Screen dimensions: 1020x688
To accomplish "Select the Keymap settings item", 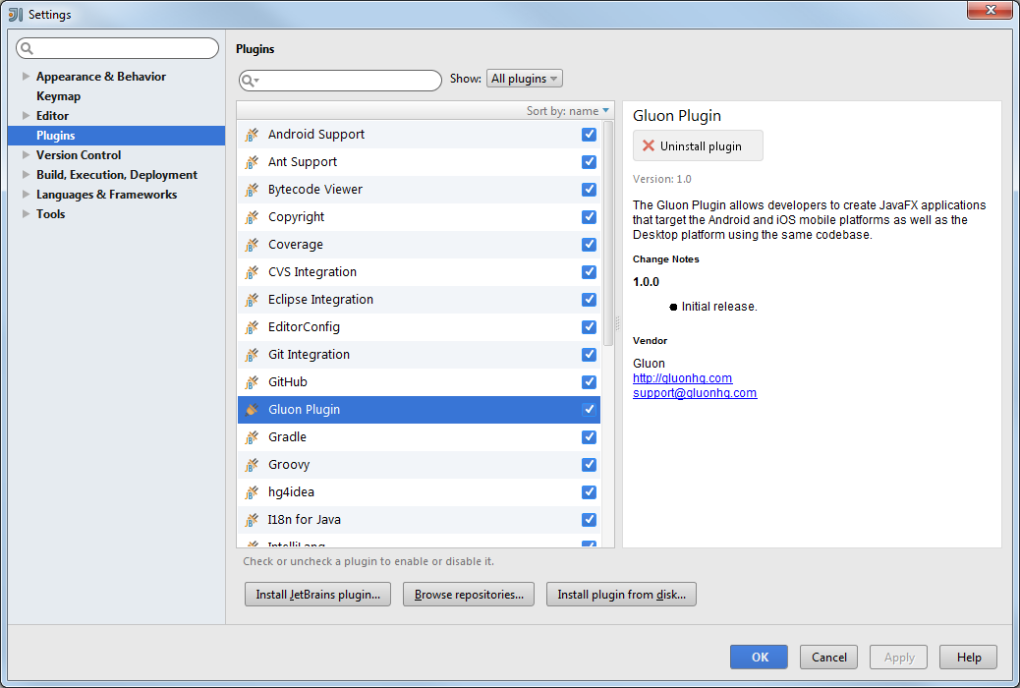I will pos(59,96).
